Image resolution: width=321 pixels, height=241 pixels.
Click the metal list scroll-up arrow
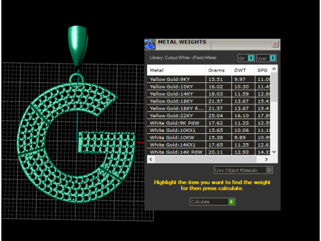[x=274, y=69]
